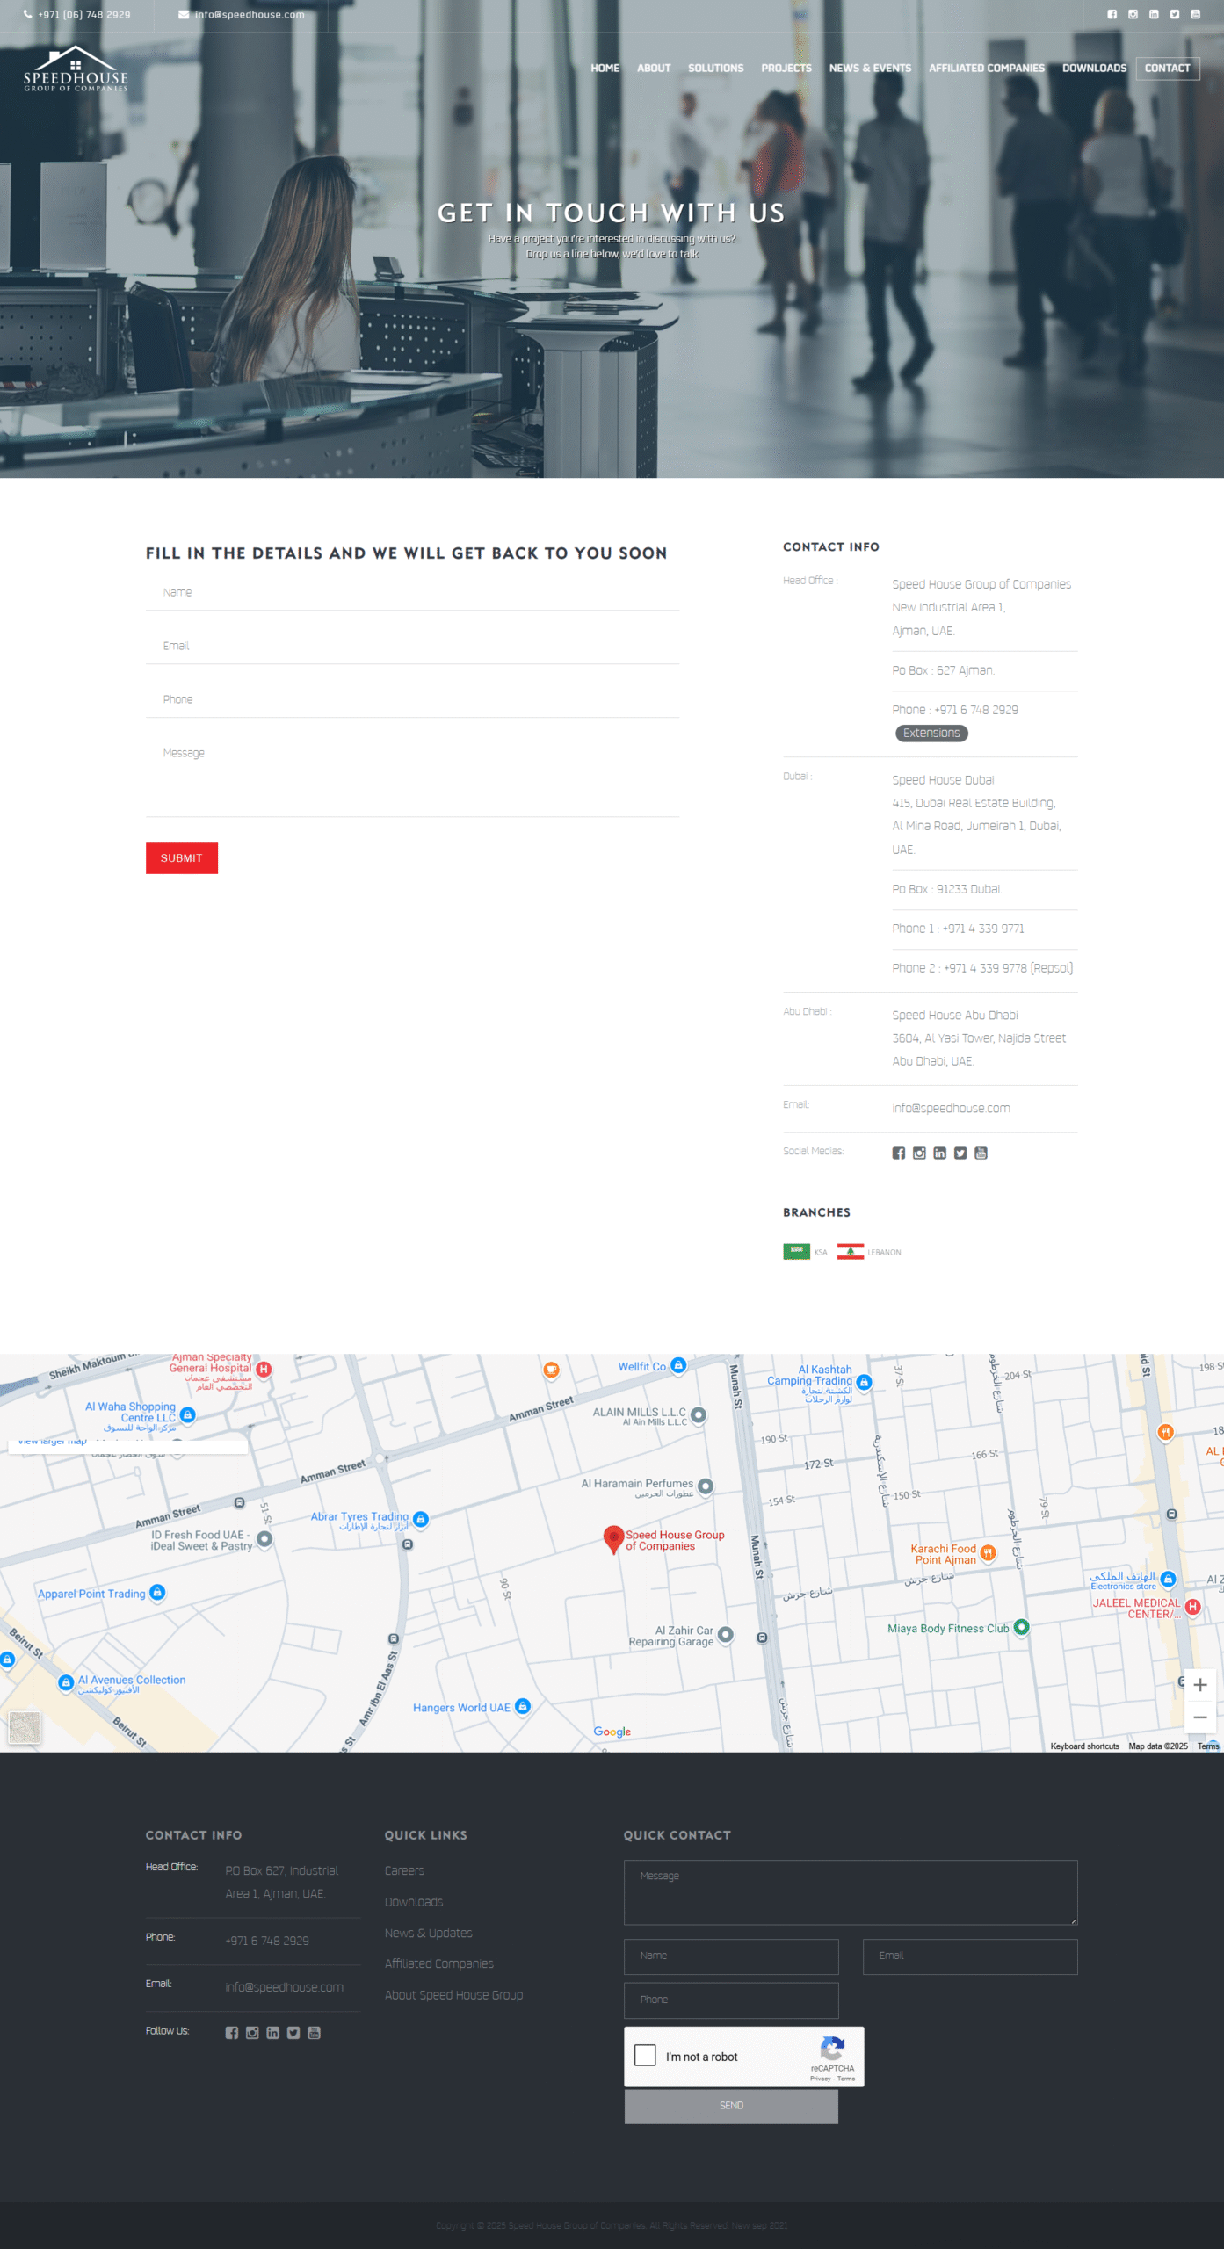Open Facebook icon in top header bar
This screenshot has width=1224, height=2249.
[1112, 14]
